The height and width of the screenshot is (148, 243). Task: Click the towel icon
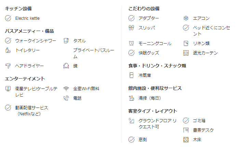pyautogui.click(x=66, y=41)
